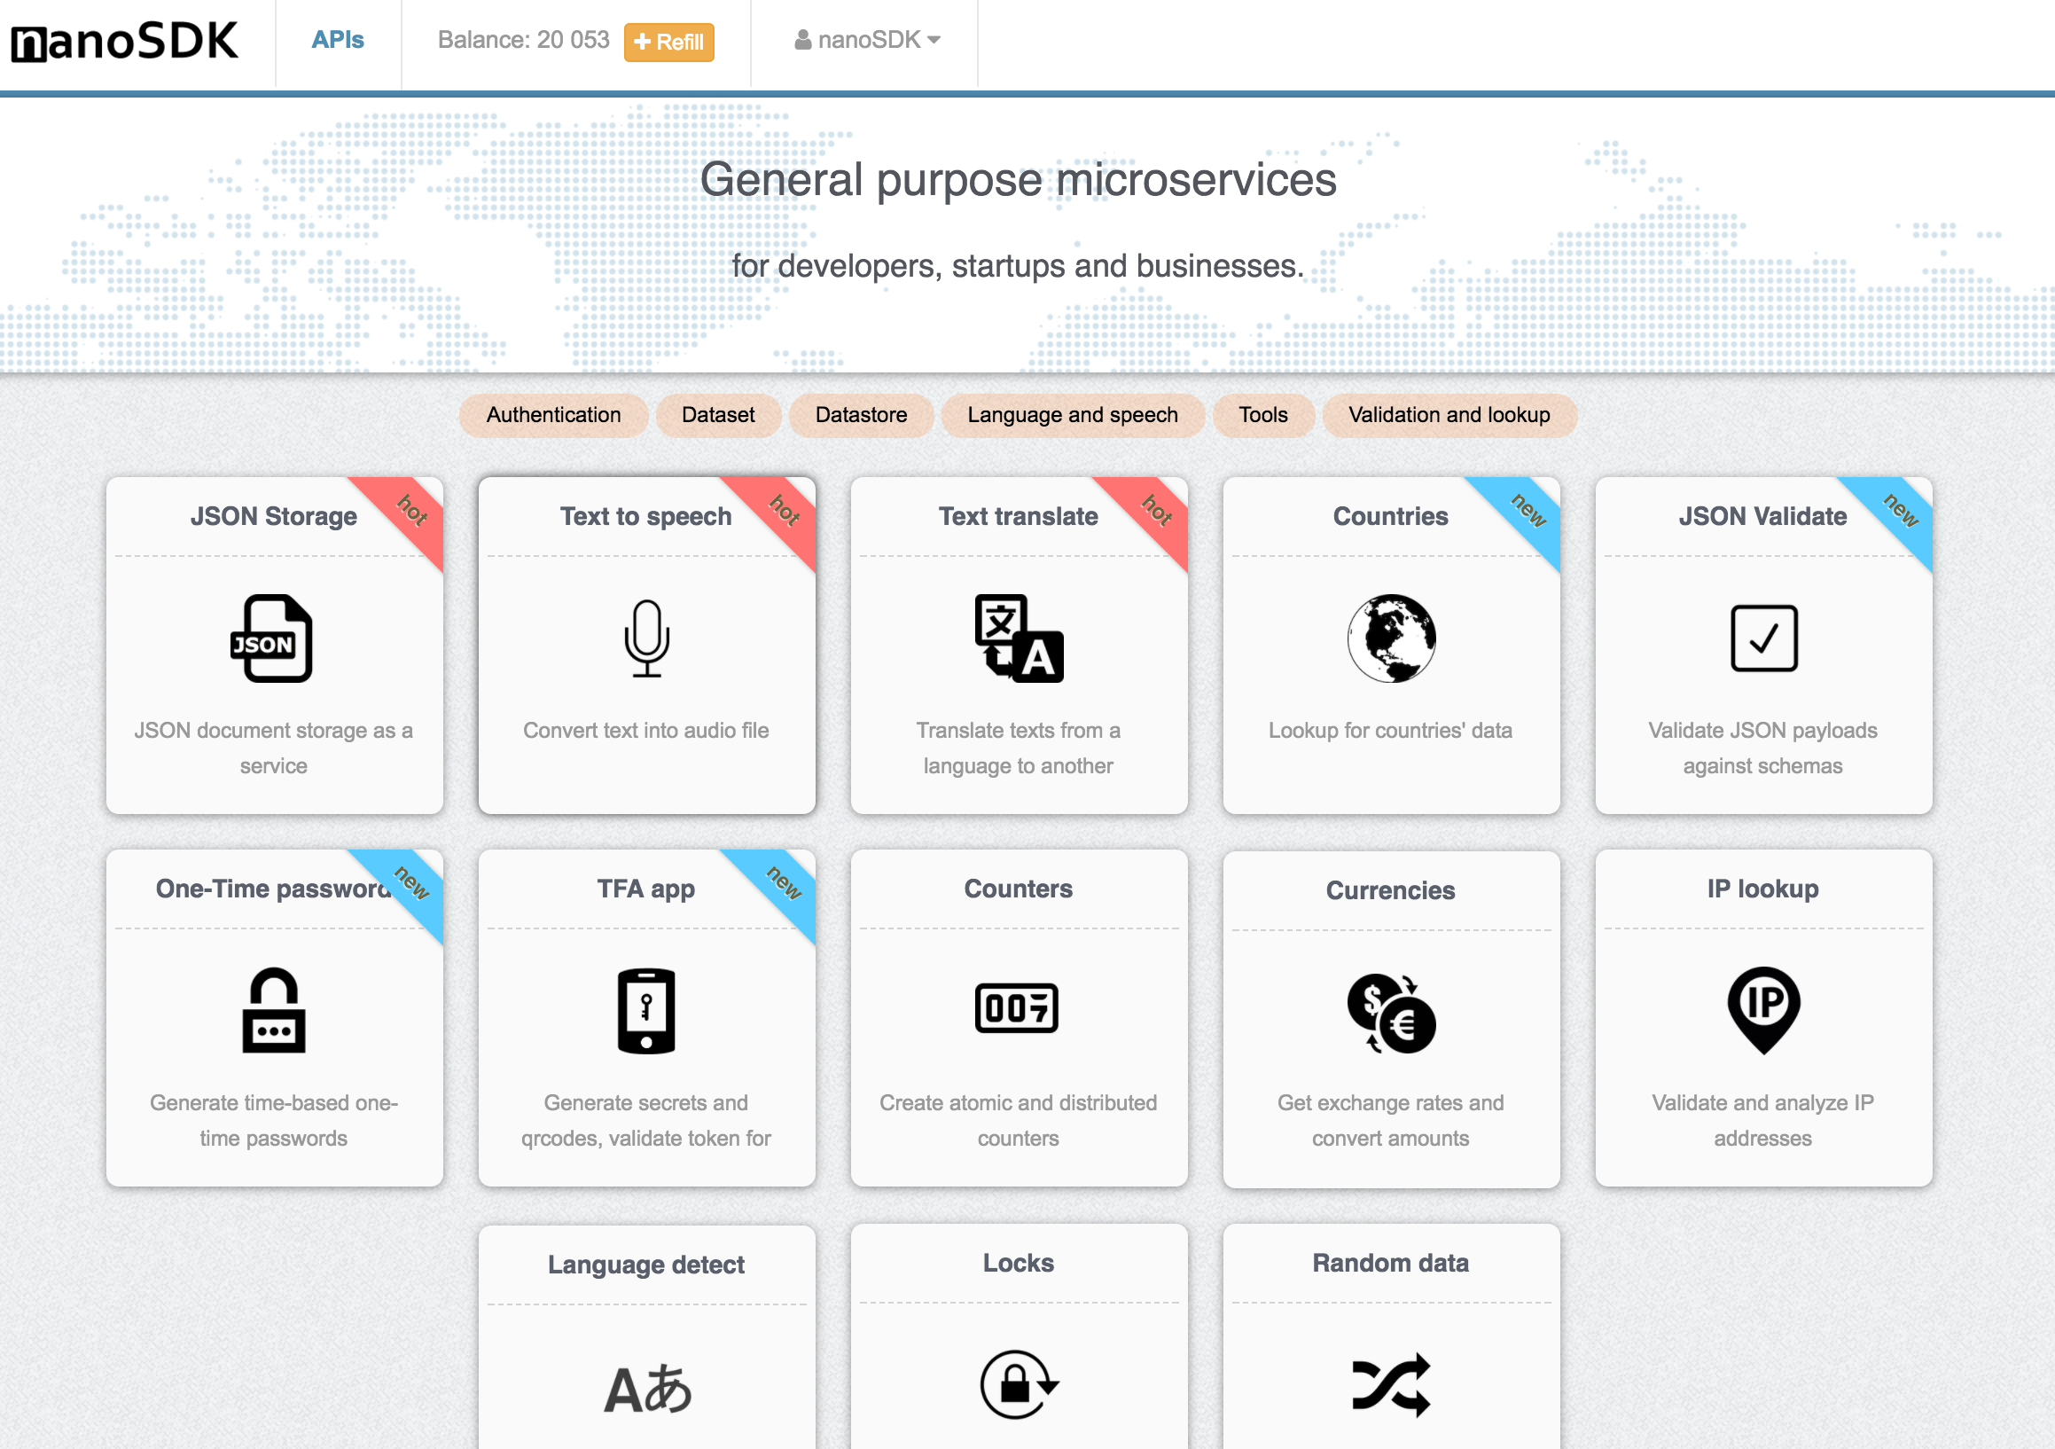Open the nanoSDK user account dropdown
The height and width of the screenshot is (1449, 2055).
(x=866, y=40)
